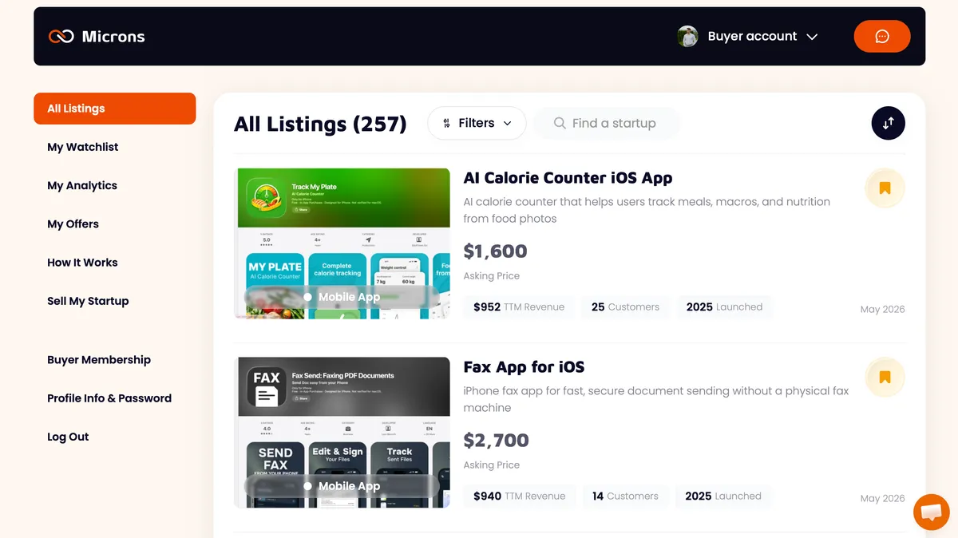View How It Works page
Viewport: 958px width, 538px height.
click(x=82, y=263)
